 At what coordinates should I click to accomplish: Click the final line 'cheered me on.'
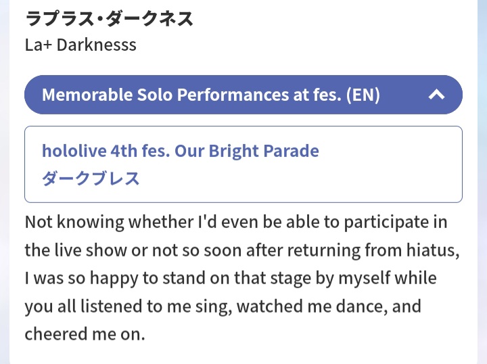(85, 334)
